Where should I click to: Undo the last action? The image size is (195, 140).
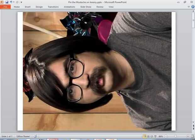pyautogui.click(x=11, y=2)
